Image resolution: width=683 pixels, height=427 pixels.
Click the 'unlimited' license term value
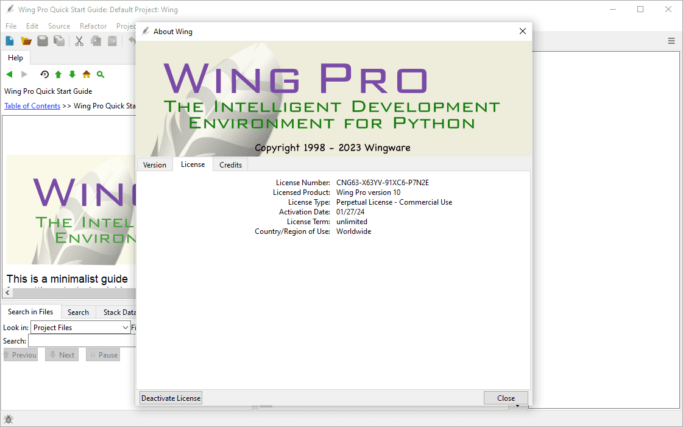[352, 222]
